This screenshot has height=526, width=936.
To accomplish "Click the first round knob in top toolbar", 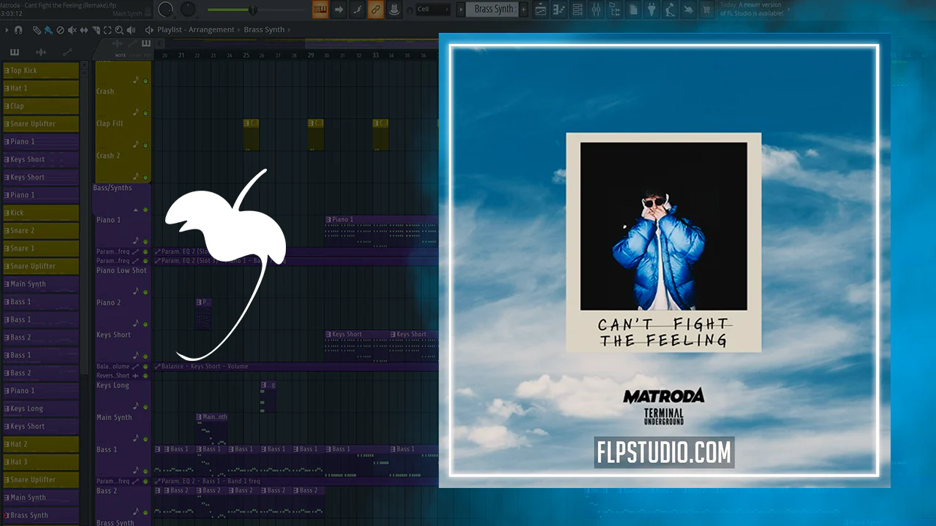I will click(166, 9).
